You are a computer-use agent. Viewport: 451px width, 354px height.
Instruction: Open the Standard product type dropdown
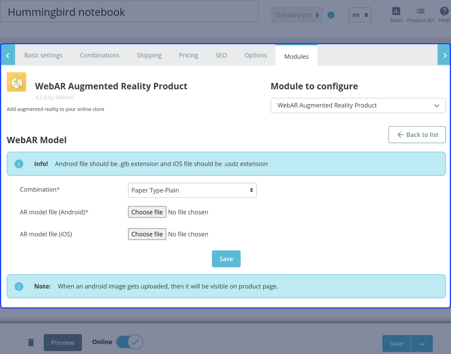[297, 15]
